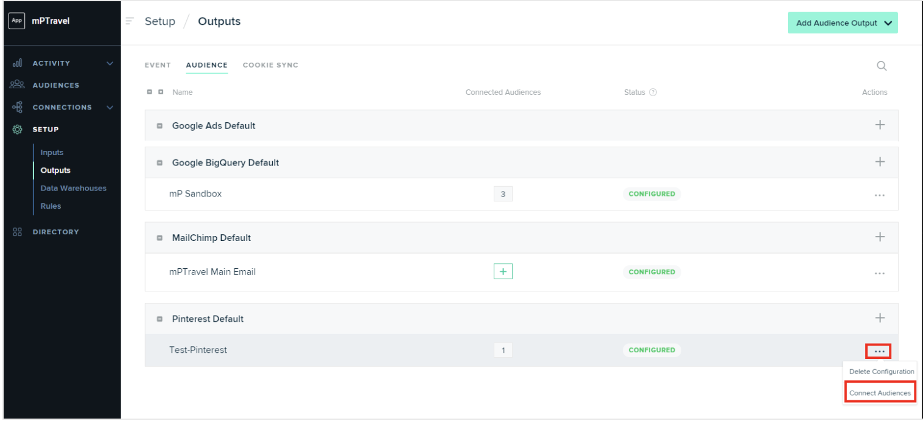
Task: Open the search magnifier icon
Action: tap(882, 66)
